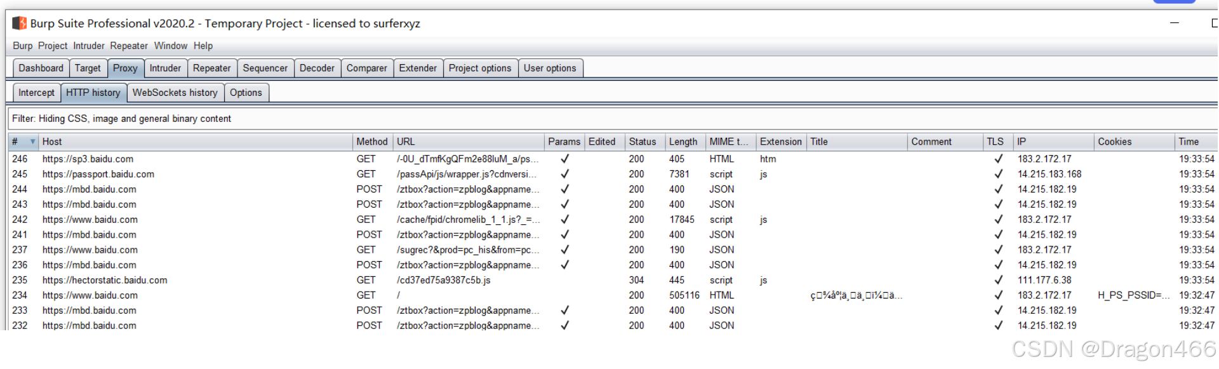Open the Window menu

(x=171, y=46)
